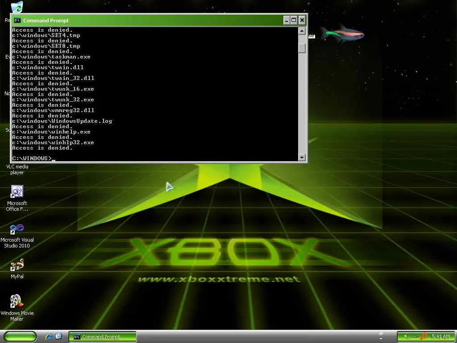Launch the Microsoft Office desktop shortcut
This screenshot has height=343, width=457.
[x=17, y=192]
